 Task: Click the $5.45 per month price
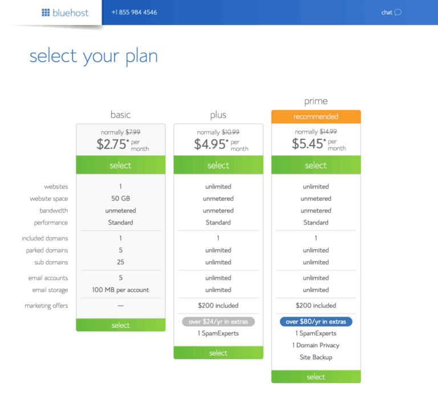click(x=319, y=144)
